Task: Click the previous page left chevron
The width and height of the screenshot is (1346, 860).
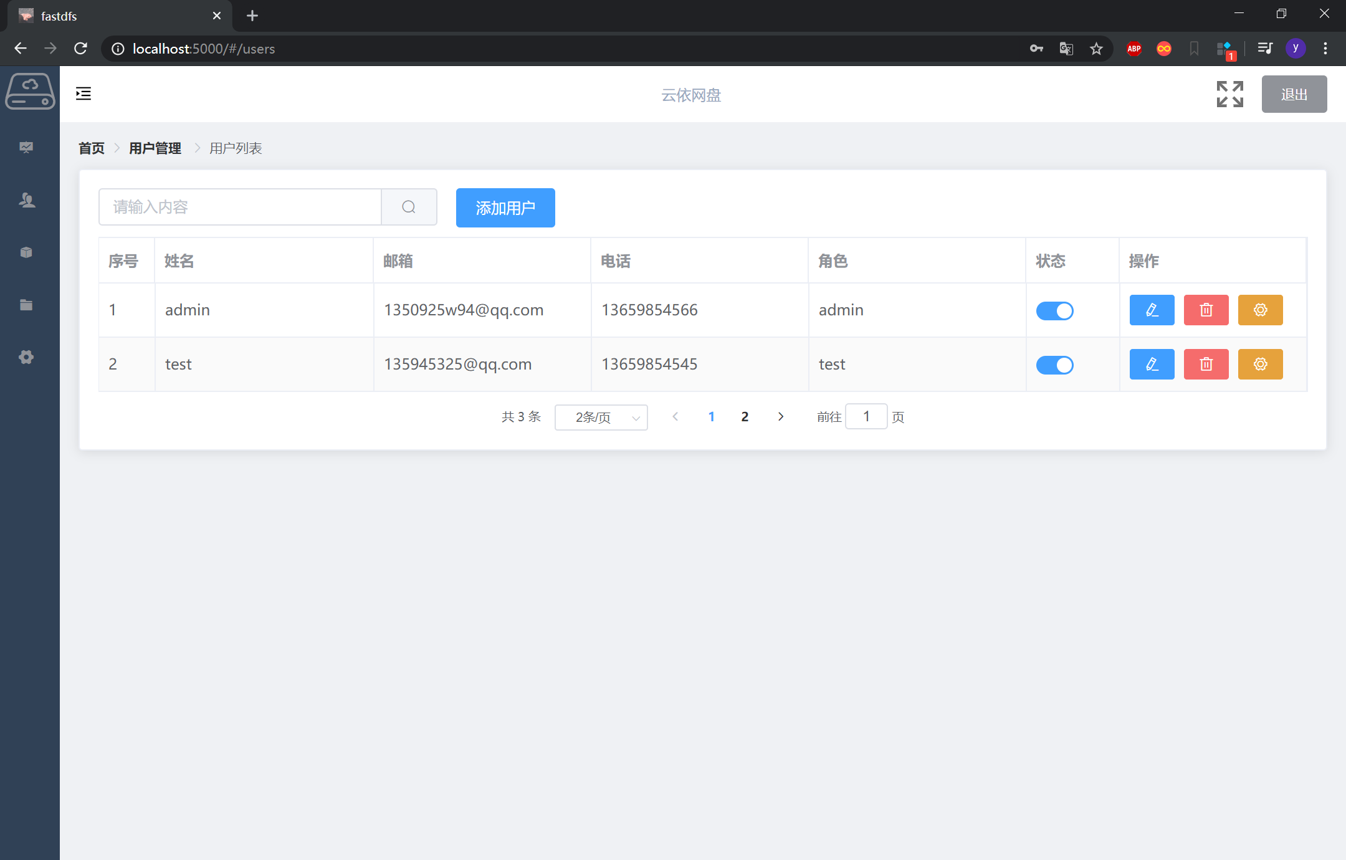Action: point(675,416)
